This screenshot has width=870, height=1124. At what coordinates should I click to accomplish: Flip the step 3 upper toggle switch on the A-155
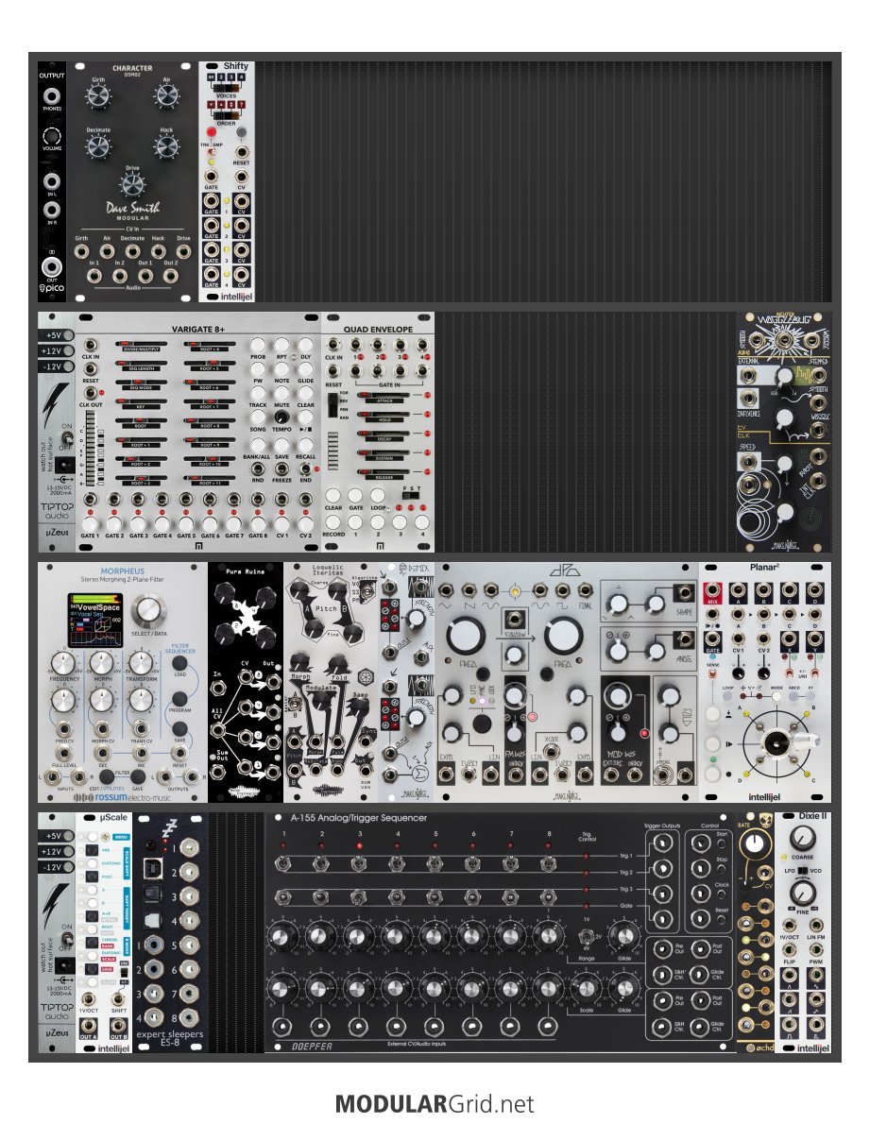click(358, 864)
